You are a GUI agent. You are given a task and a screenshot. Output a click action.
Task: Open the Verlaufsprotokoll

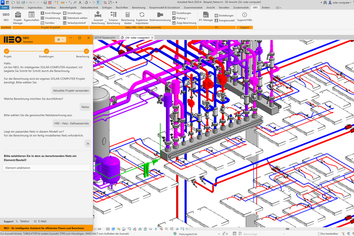point(75,23)
